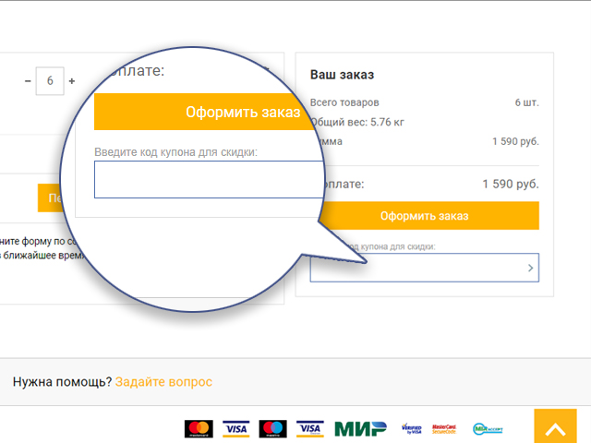Click the Mastercard payment logo
This screenshot has height=443, width=591.
[199, 428]
